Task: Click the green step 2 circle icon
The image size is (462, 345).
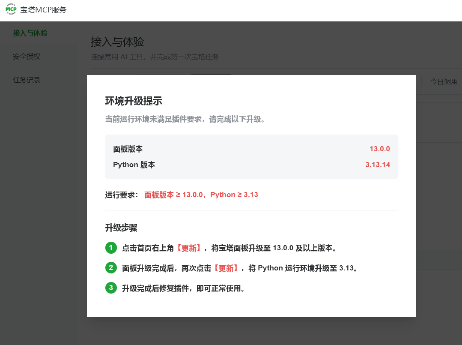Action: (111, 268)
